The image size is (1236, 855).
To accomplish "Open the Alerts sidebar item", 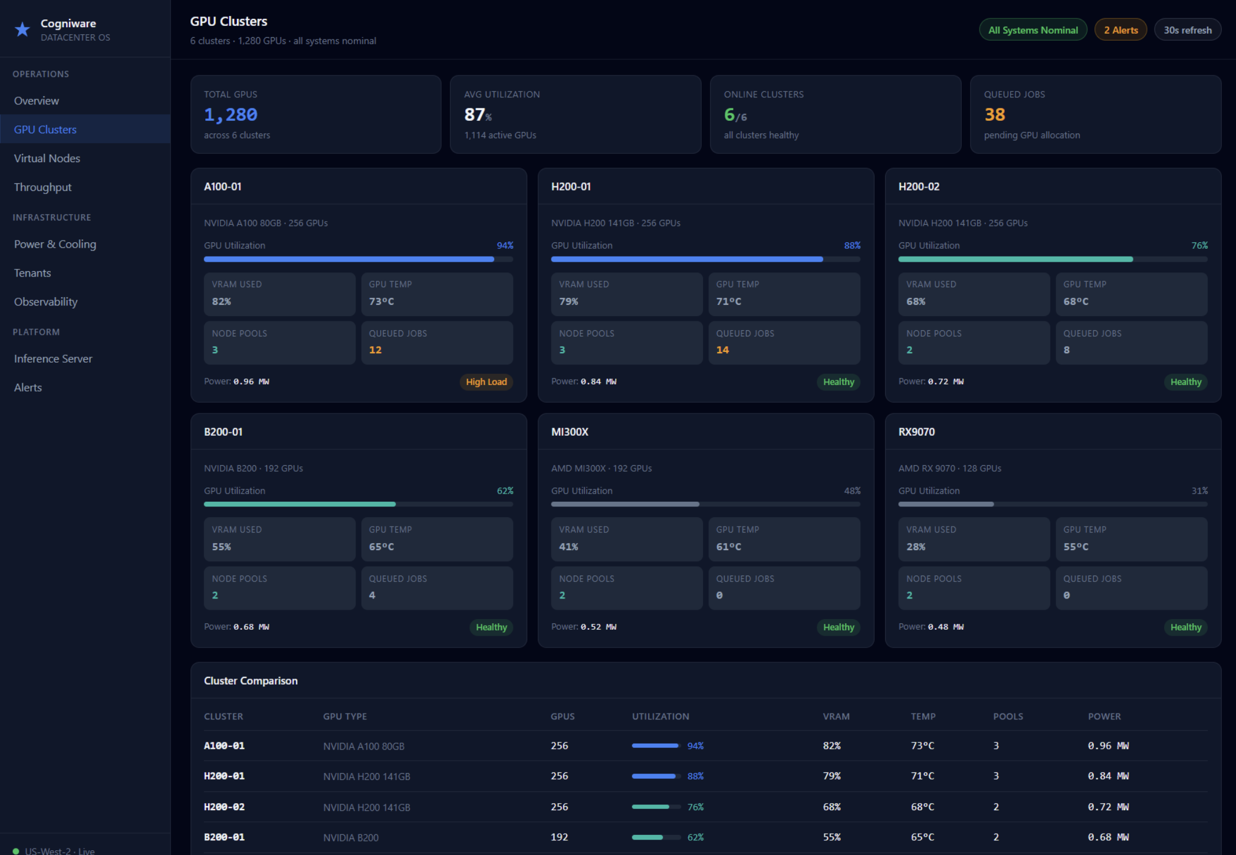I will tap(85, 387).
